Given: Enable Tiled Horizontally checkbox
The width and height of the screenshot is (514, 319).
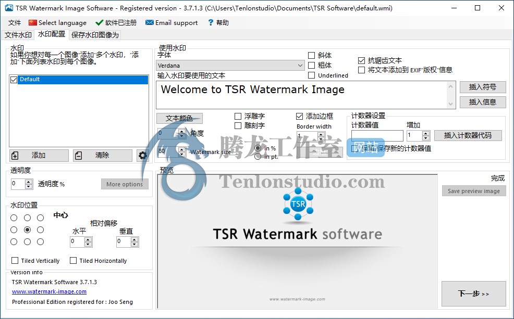Looking at the screenshot, I should (73, 260).
